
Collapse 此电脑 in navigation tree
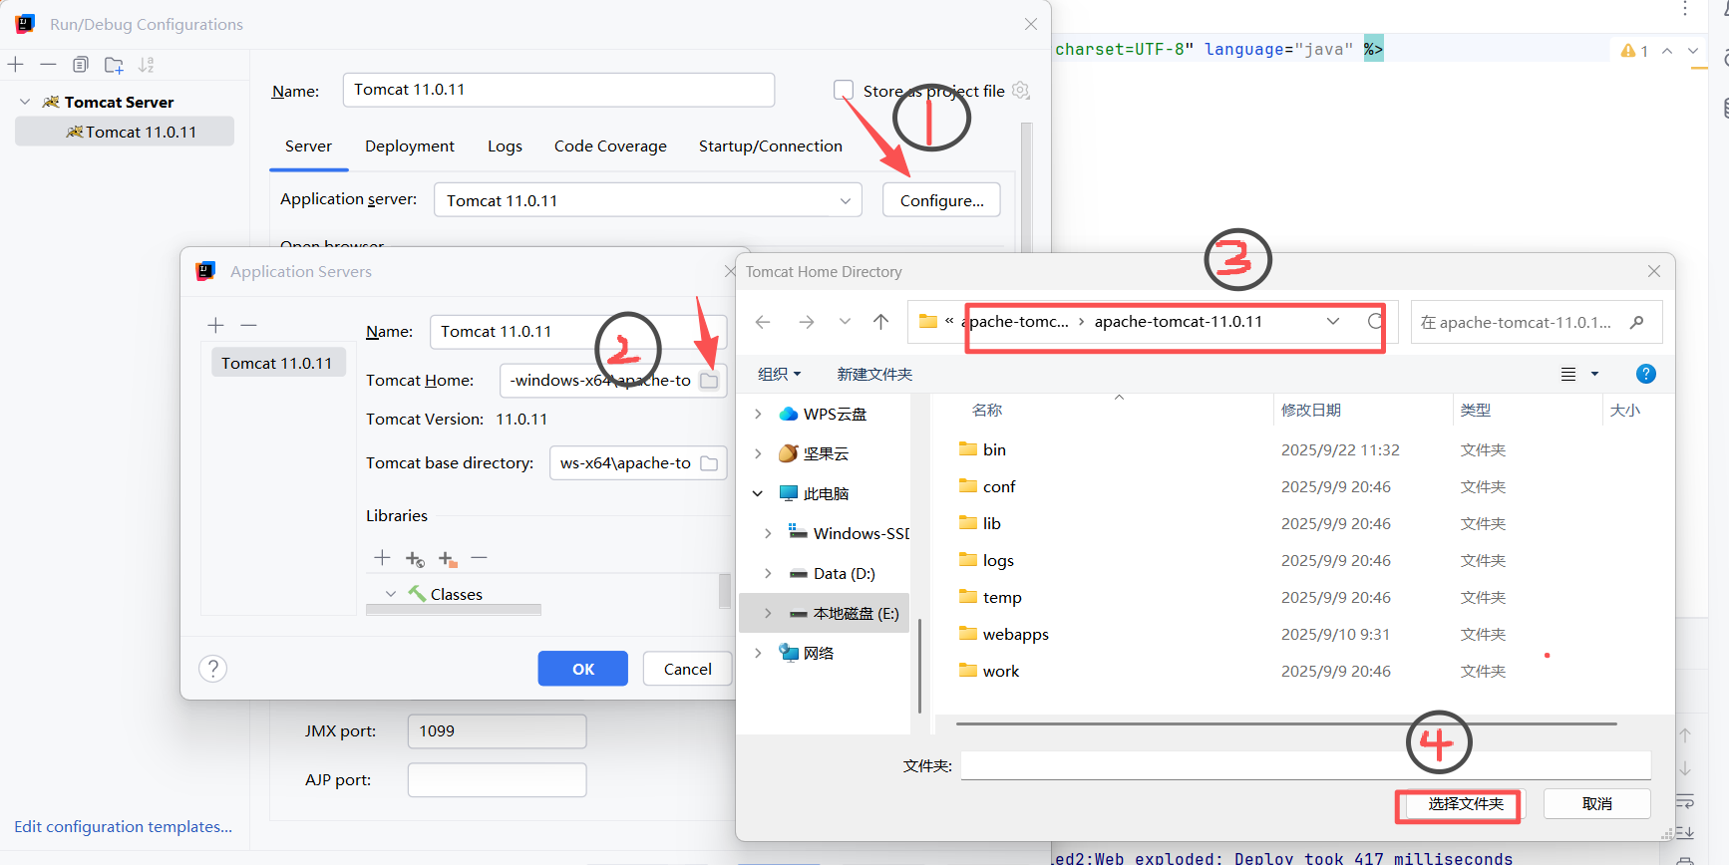pos(758,493)
